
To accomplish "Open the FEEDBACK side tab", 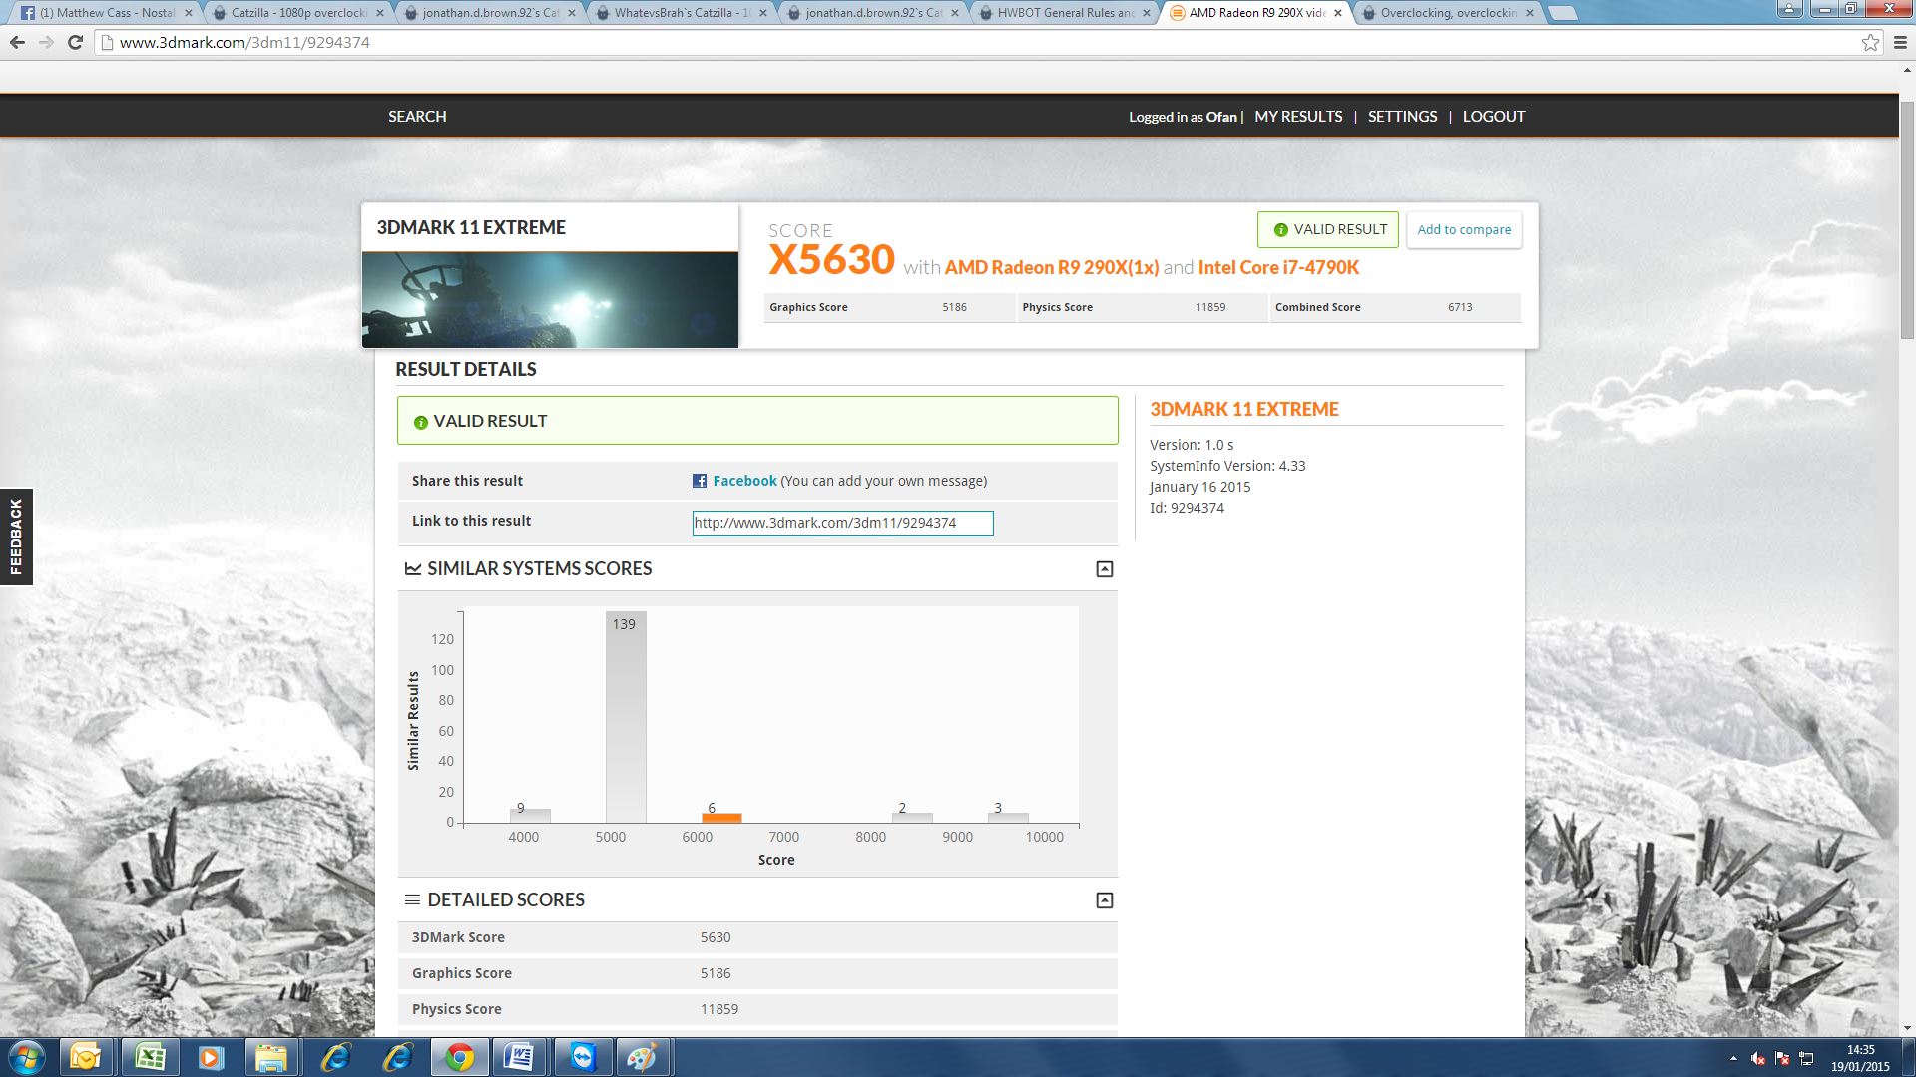I will coord(16,537).
